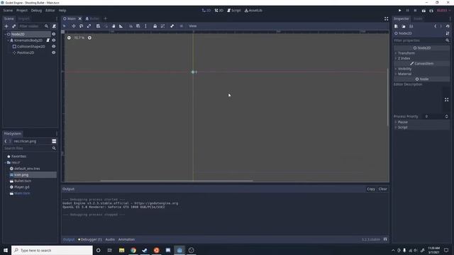Zoom in the viewport with plus icon
454x255 pixels.
pos(89,38)
